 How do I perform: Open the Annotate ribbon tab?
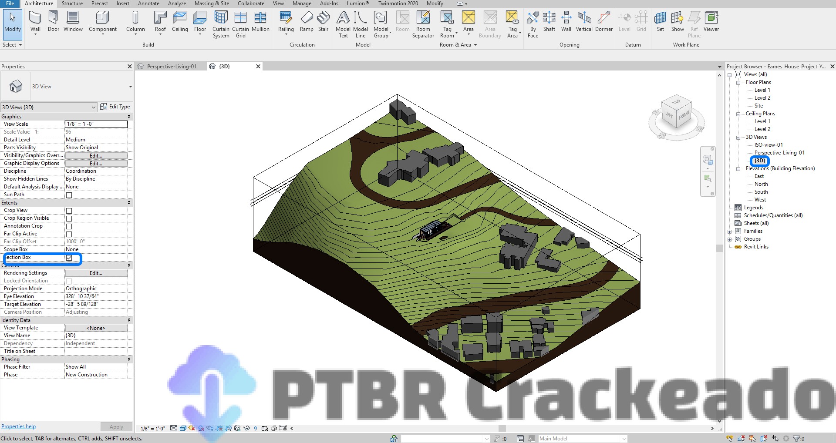pyautogui.click(x=148, y=3)
